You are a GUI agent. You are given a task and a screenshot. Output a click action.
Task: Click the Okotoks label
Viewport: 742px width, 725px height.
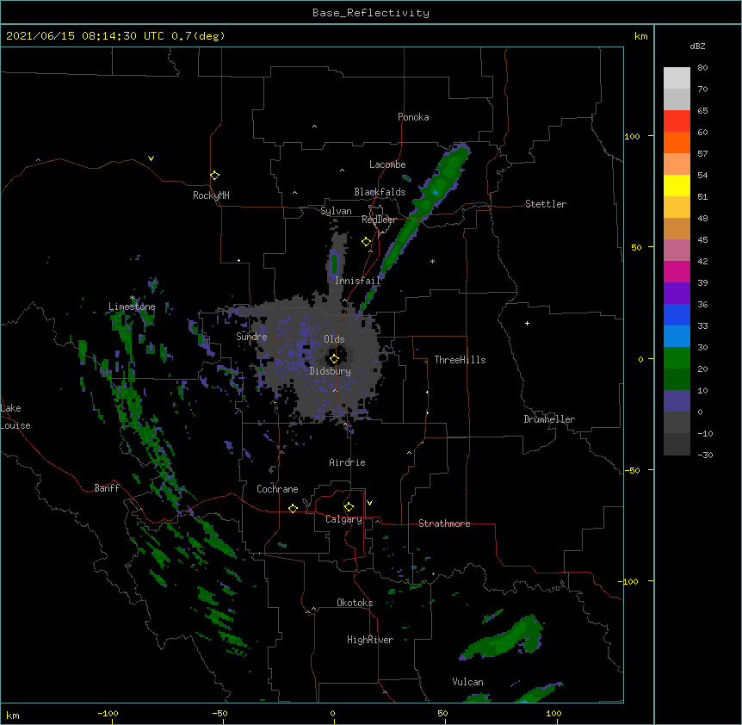click(355, 603)
